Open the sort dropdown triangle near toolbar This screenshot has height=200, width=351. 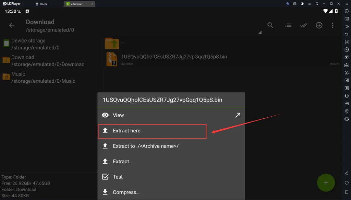point(260,33)
